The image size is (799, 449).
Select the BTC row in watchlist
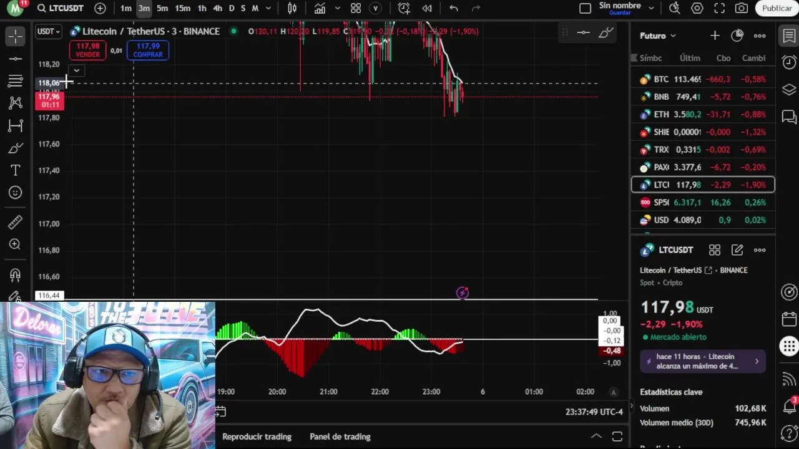(703, 79)
